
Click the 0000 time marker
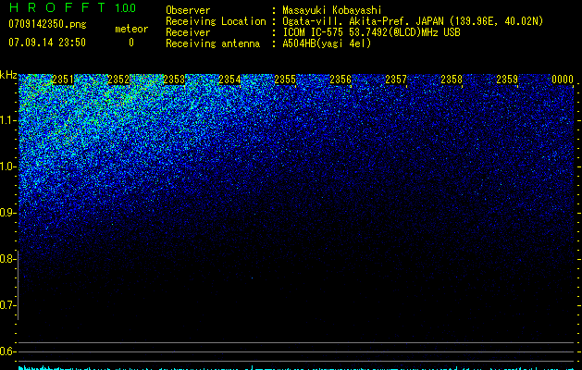(563, 80)
